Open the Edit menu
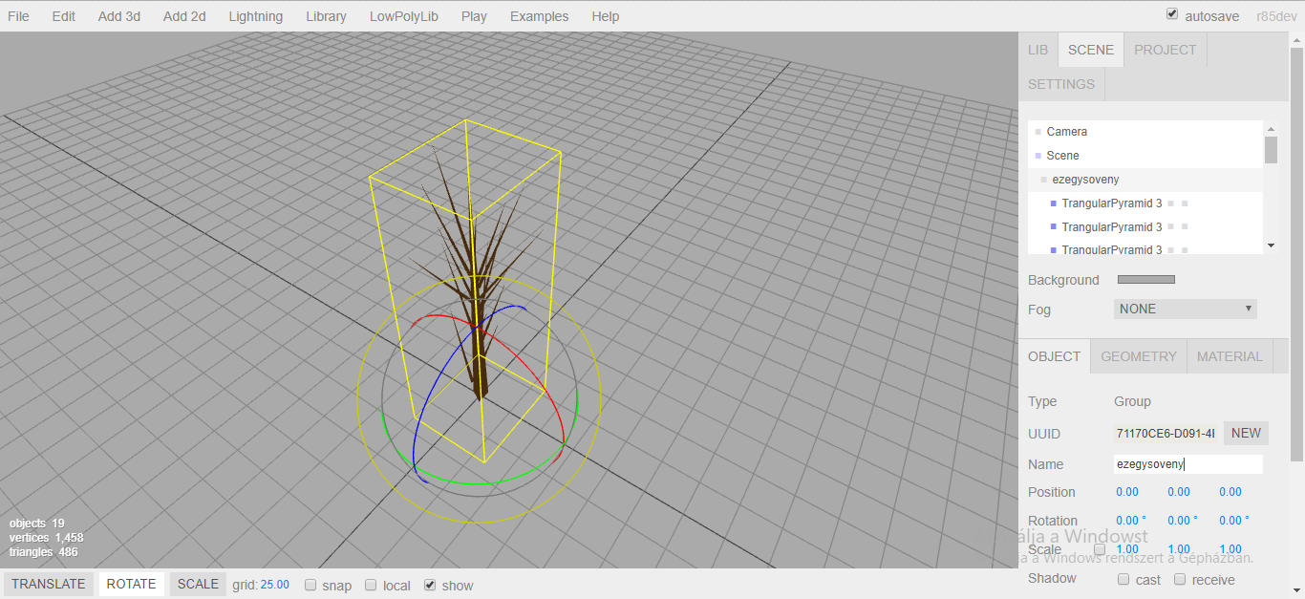1305x599 pixels. point(64,16)
